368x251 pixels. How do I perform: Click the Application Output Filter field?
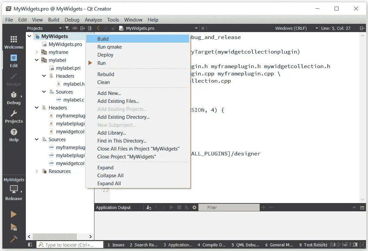pyautogui.click(x=229, y=207)
